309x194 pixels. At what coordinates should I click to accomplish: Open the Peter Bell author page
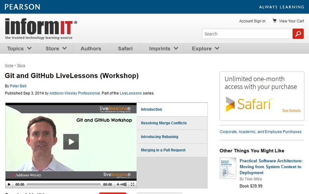coord(18,86)
